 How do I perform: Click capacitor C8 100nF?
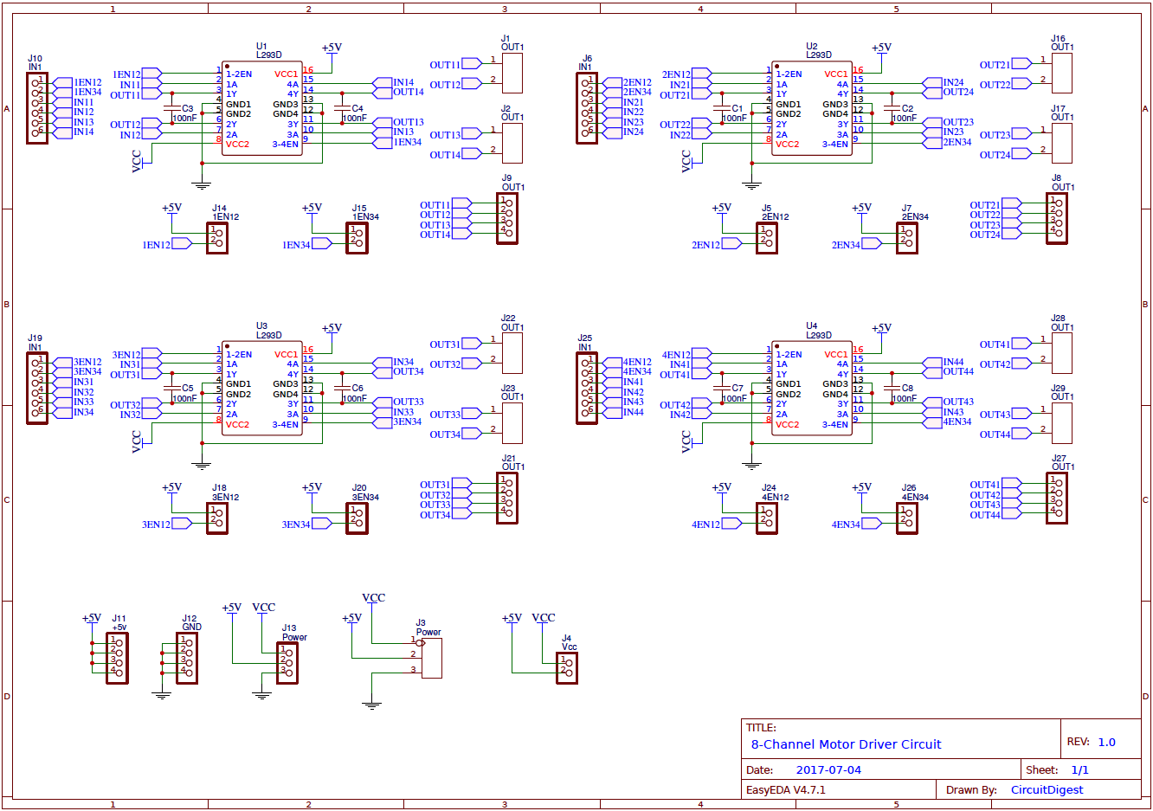(892, 389)
